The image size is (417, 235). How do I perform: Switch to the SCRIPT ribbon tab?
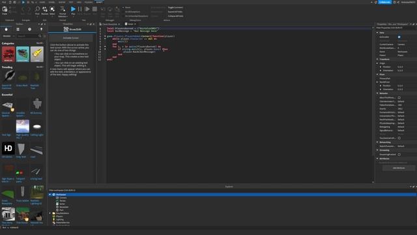pyautogui.click(x=99, y=2)
